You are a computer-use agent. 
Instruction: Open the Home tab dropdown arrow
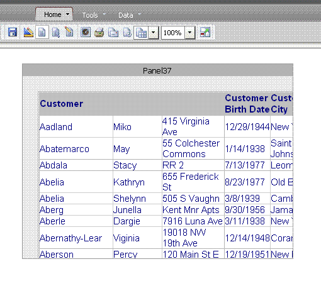tap(67, 14)
